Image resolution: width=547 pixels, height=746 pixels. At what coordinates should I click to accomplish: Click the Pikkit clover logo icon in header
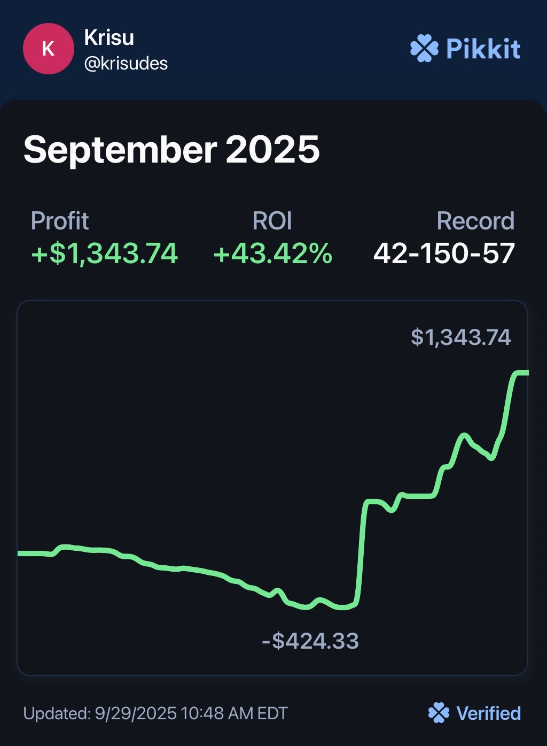pyautogui.click(x=424, y=49)
